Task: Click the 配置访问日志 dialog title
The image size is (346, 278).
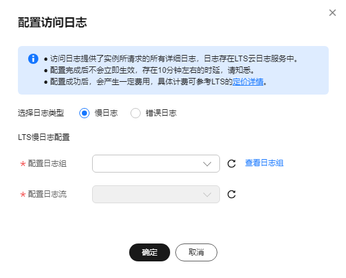Action: (52, 22)
